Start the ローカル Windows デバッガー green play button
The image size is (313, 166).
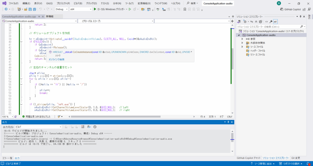[x=95, y=9]
